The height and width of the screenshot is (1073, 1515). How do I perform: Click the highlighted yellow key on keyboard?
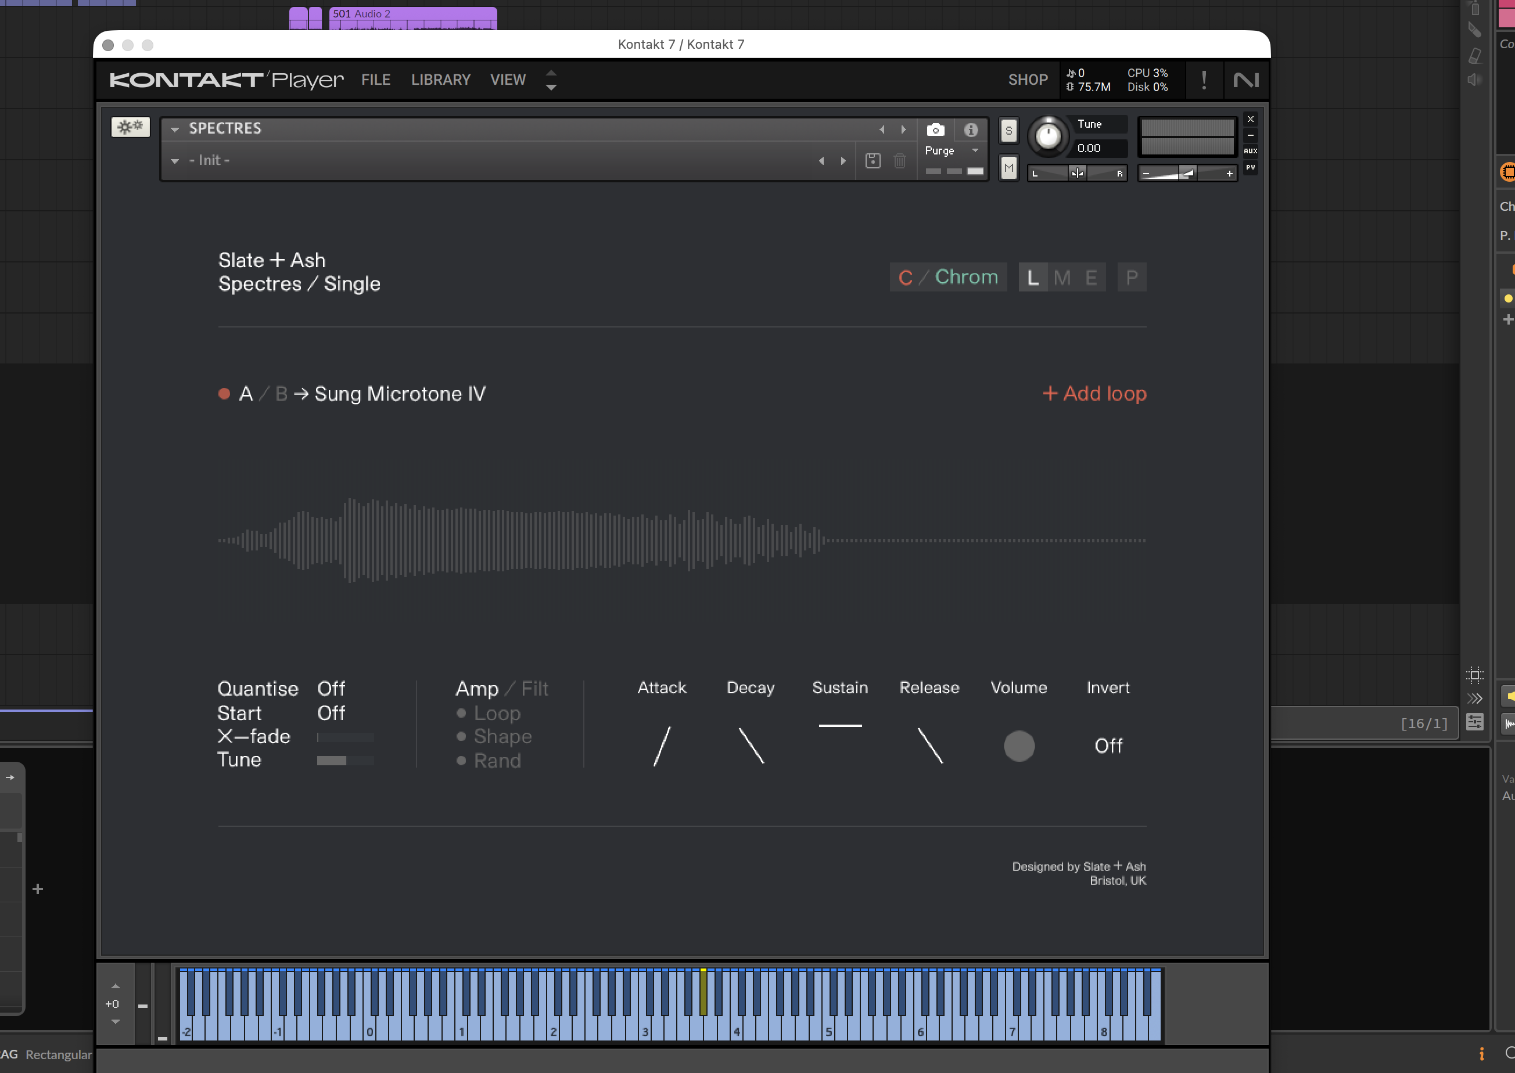704,992
